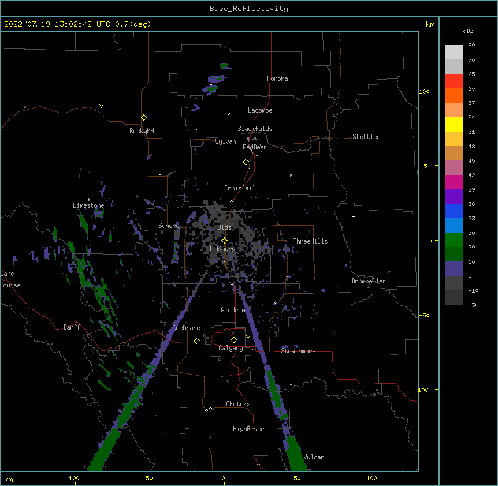Click the Stettler town label
The height and width of the screenshot is (486, 498).
coord(366,137)
